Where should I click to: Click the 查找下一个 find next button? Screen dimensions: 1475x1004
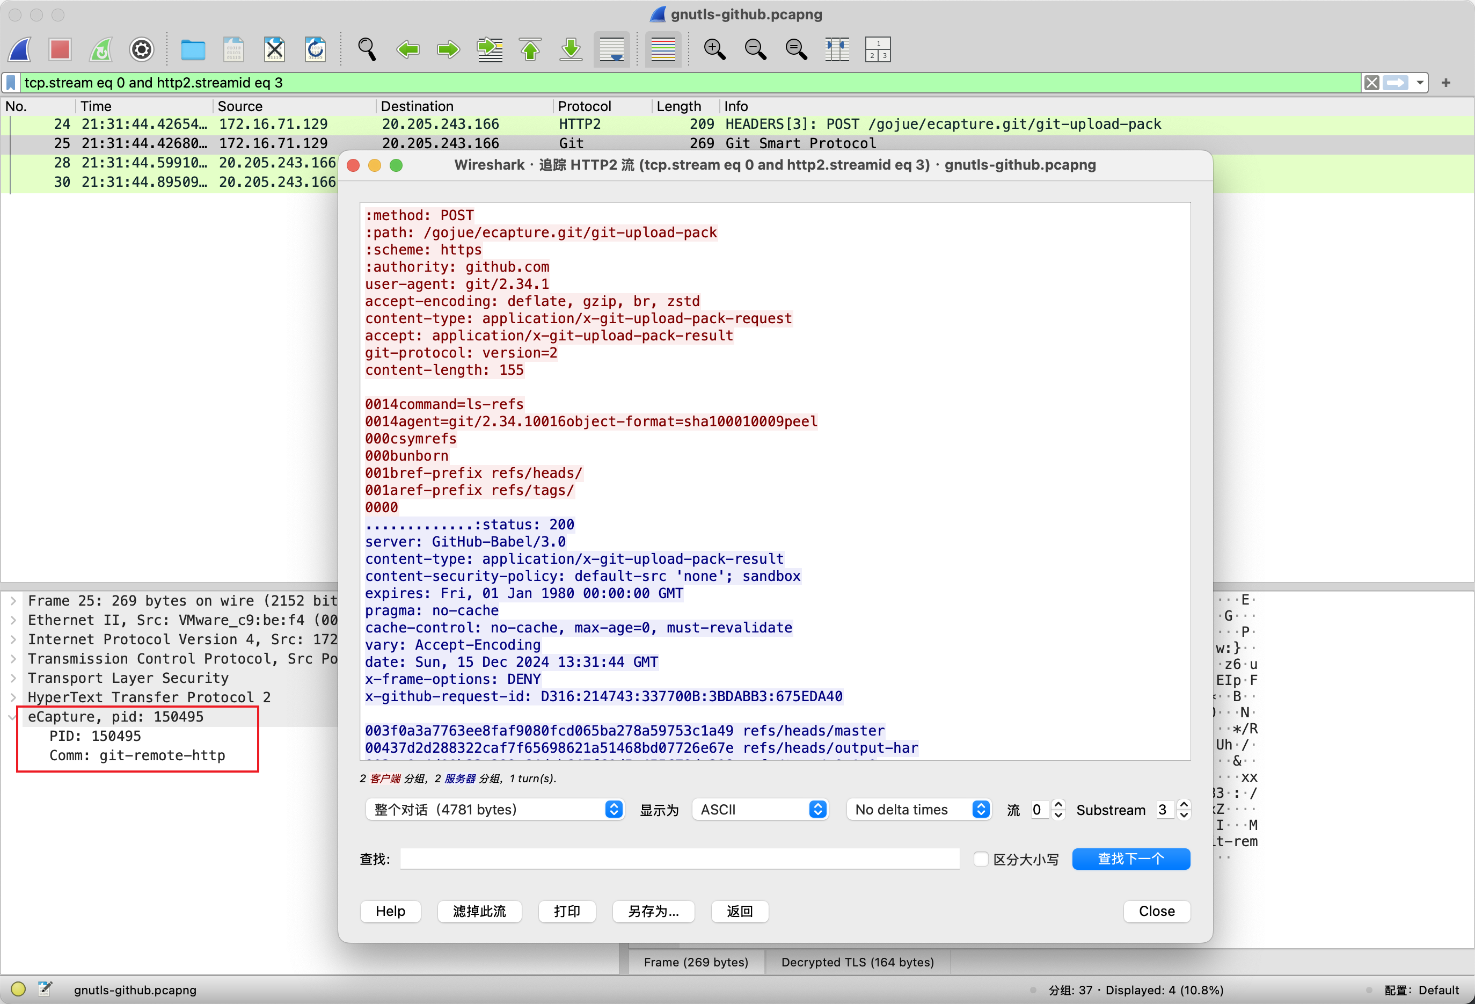point(1130,859)
